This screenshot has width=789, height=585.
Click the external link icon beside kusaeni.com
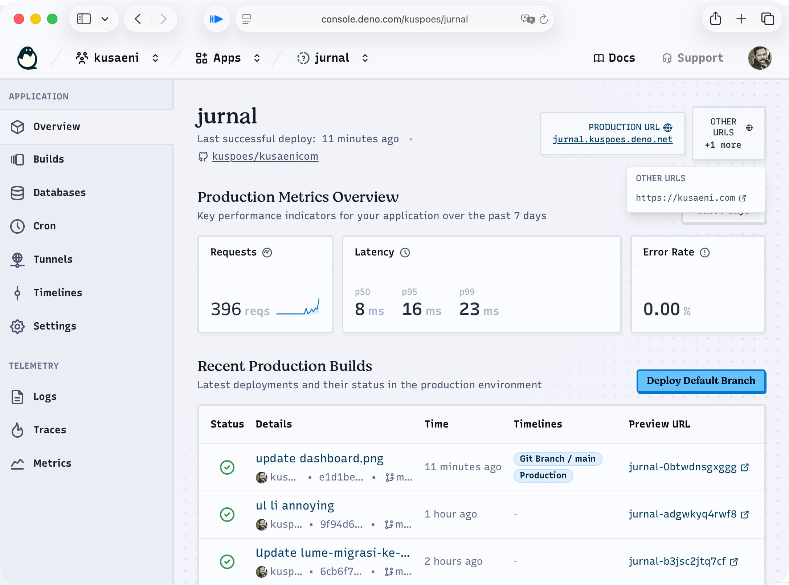[743, 198]
